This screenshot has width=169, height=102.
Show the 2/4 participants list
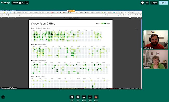click(25, 3)
